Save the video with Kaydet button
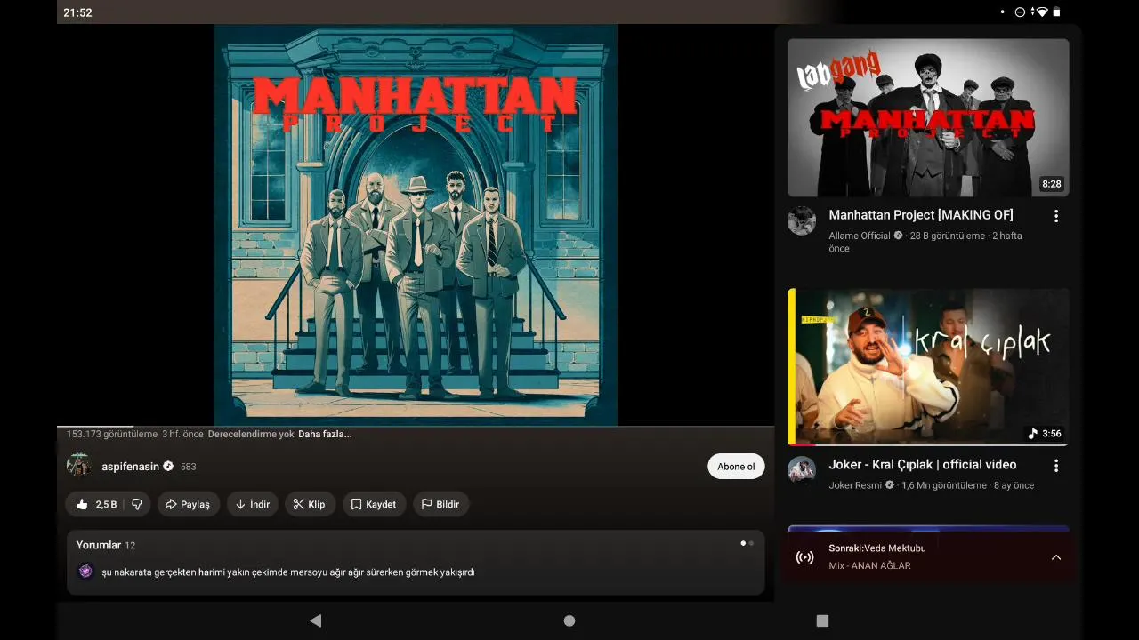 click(x=374, y=504)
